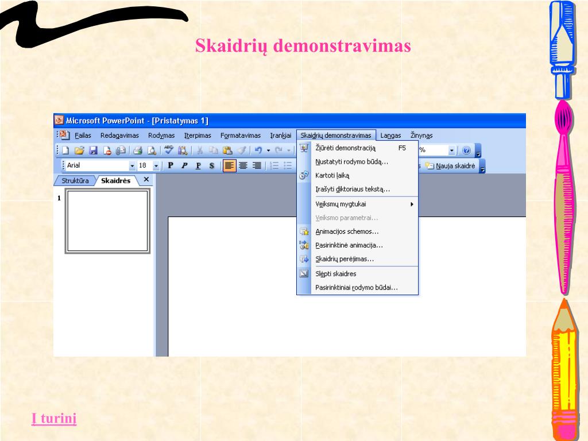The image size is (588, 441).
Task: Click the Research books icon
Action: [x=182, y=151]
